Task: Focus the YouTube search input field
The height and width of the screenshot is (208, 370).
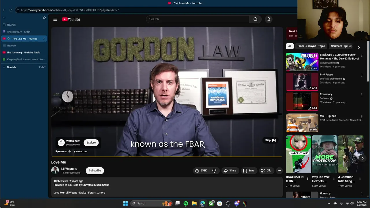Action: [x=198, y=19]
